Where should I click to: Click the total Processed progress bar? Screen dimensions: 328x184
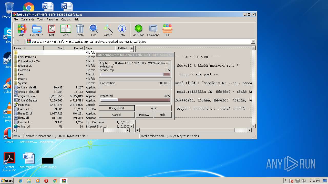click(135, 100)
